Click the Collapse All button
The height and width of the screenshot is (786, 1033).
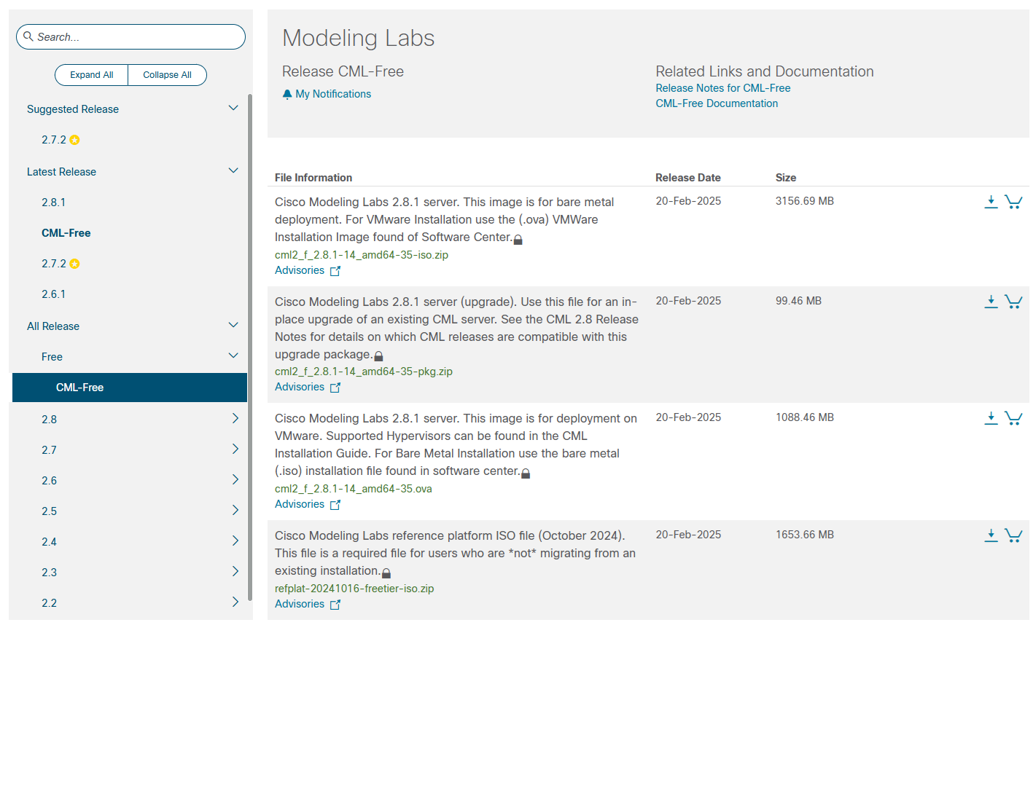(x=167, y=75)
